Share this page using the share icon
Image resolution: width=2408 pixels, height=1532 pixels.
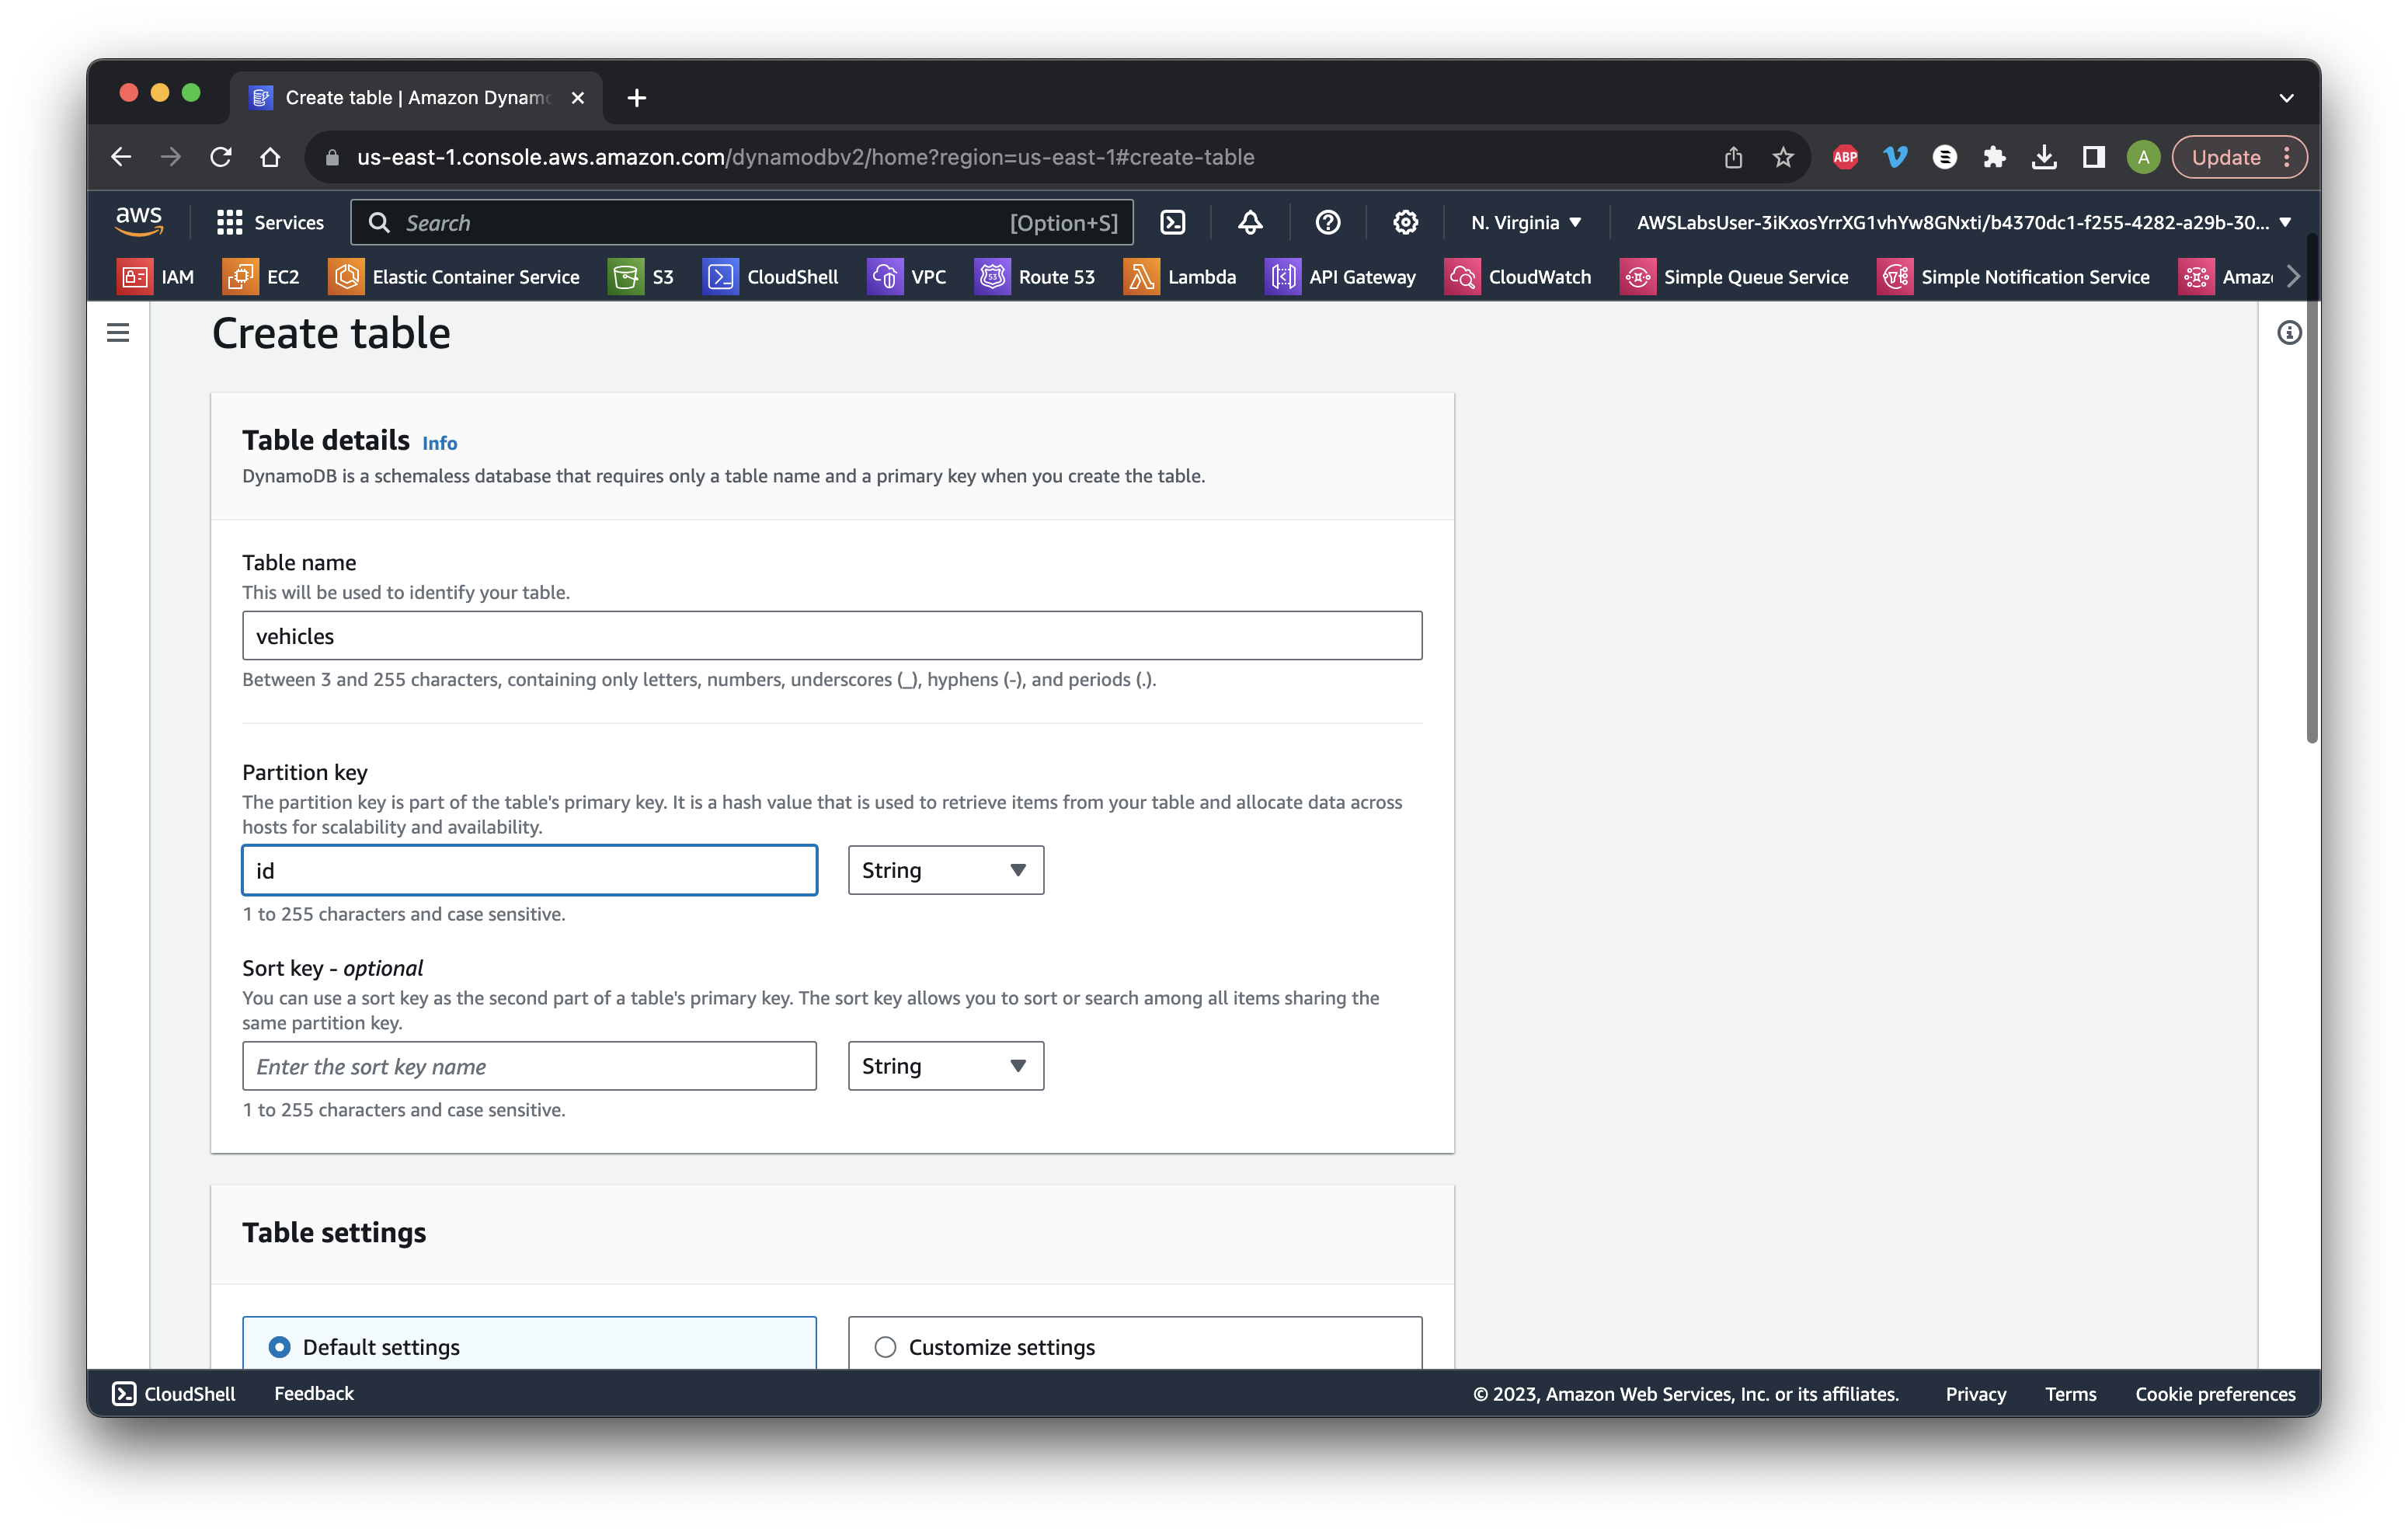point(1733,157)
